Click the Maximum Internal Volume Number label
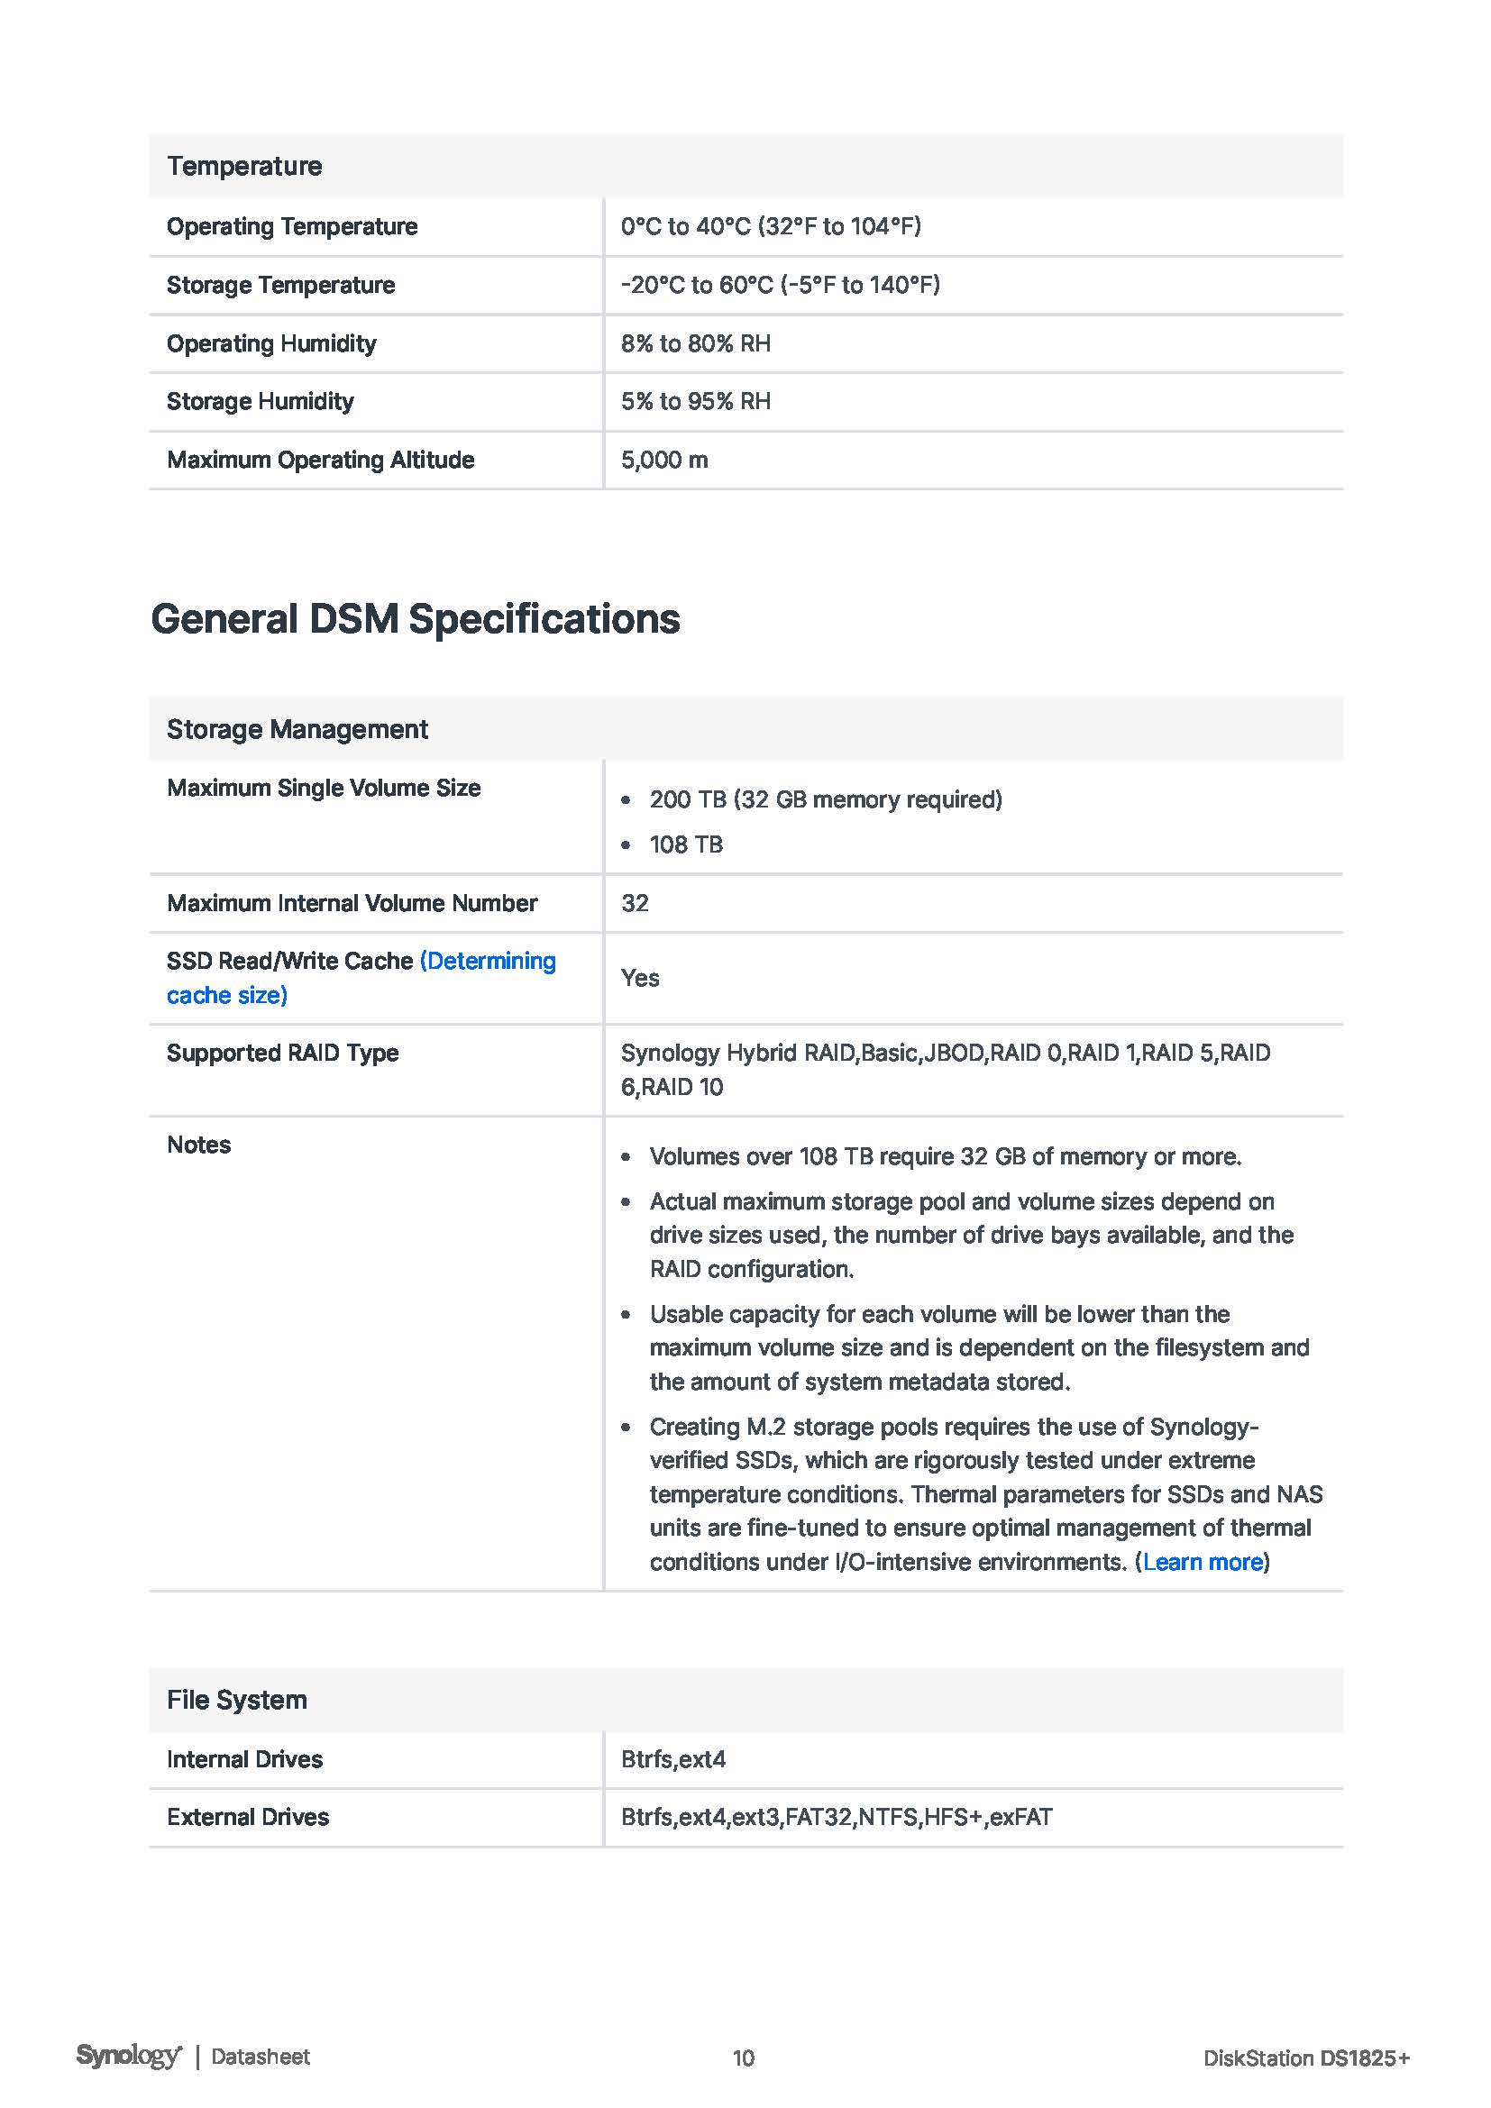Screen dimensions: 1491x2108 [x=352, y=903]
